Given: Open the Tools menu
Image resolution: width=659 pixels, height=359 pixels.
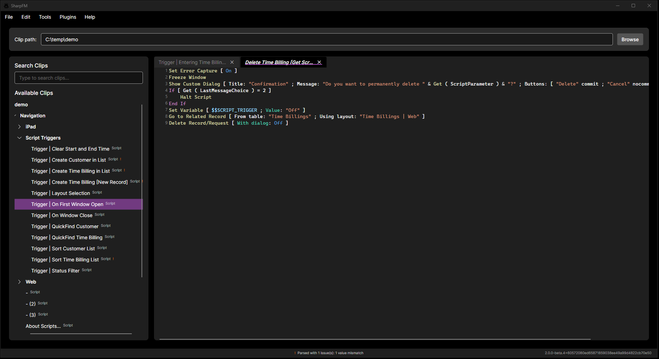Looking at the screenshot, I should (x=45, y=17).
